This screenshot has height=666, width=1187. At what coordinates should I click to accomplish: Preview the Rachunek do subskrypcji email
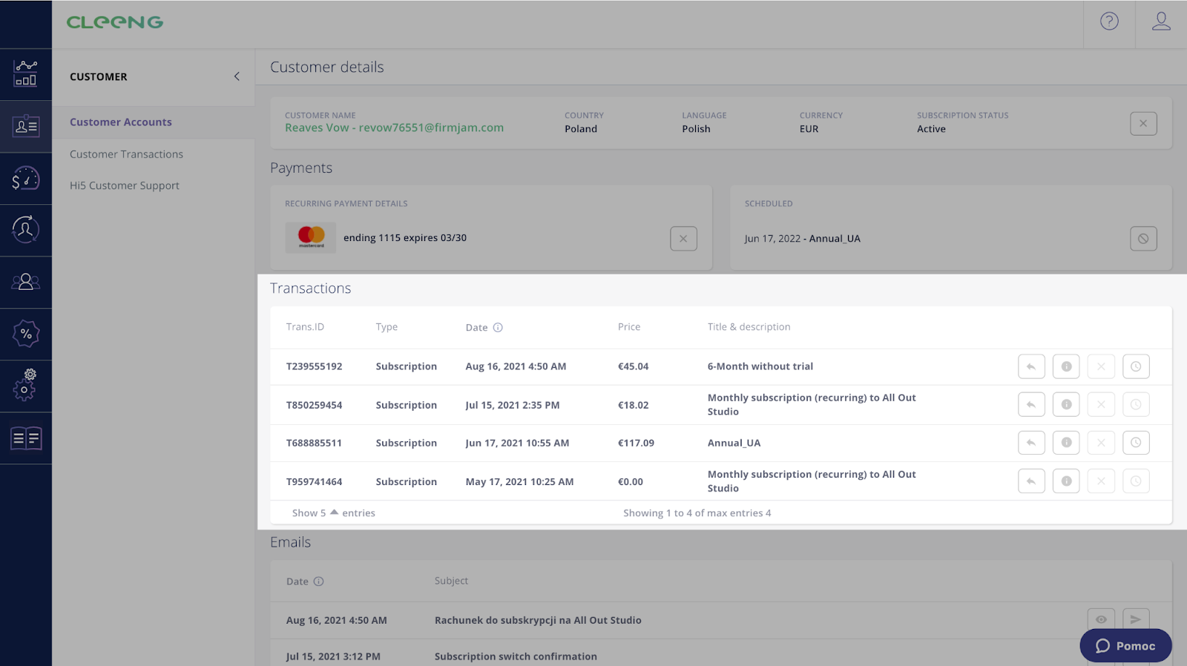[1101, 619]
